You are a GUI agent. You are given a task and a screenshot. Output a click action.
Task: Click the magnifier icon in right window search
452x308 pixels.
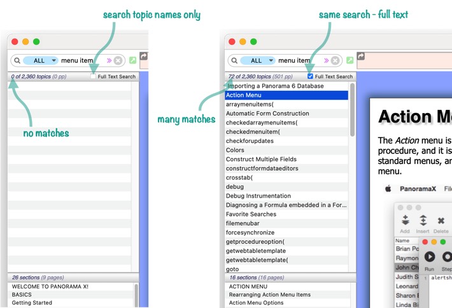click(x=234, y=60)
